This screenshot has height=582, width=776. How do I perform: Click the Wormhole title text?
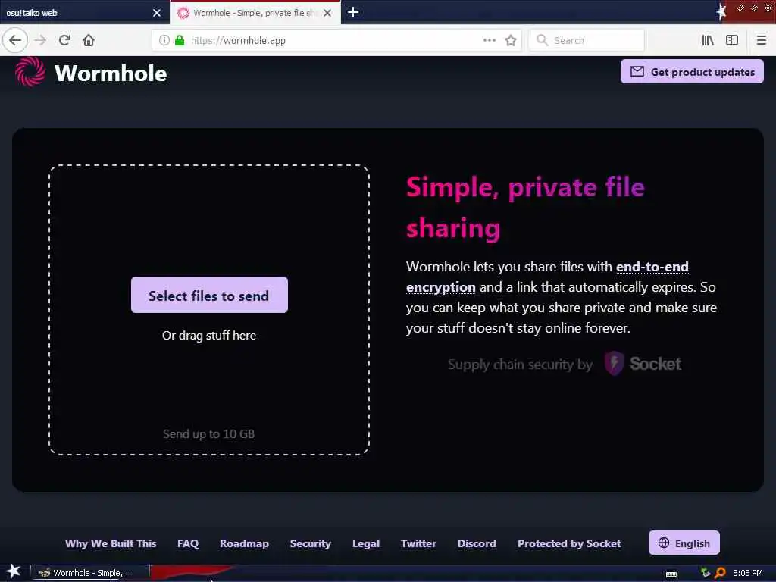tap(111, 74)
